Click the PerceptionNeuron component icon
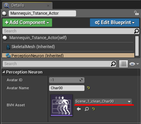The image size is (141, 124). click(8, 55)
